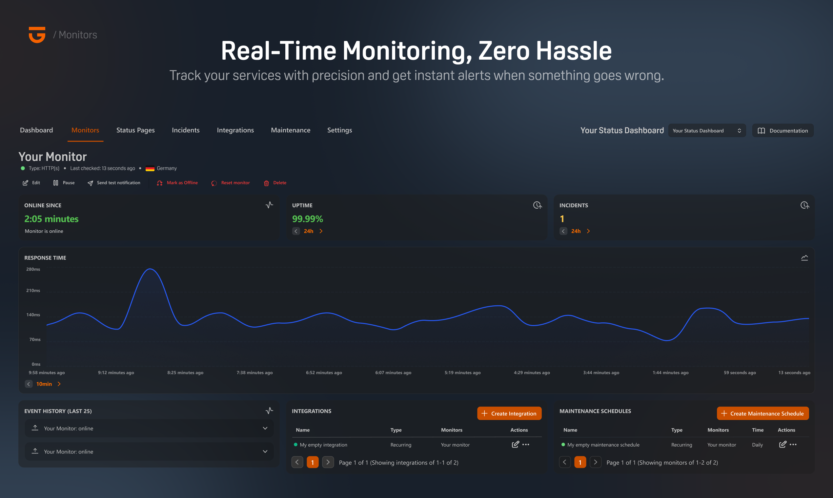Open incidents history via the clock icon

[x=804, y=205]
